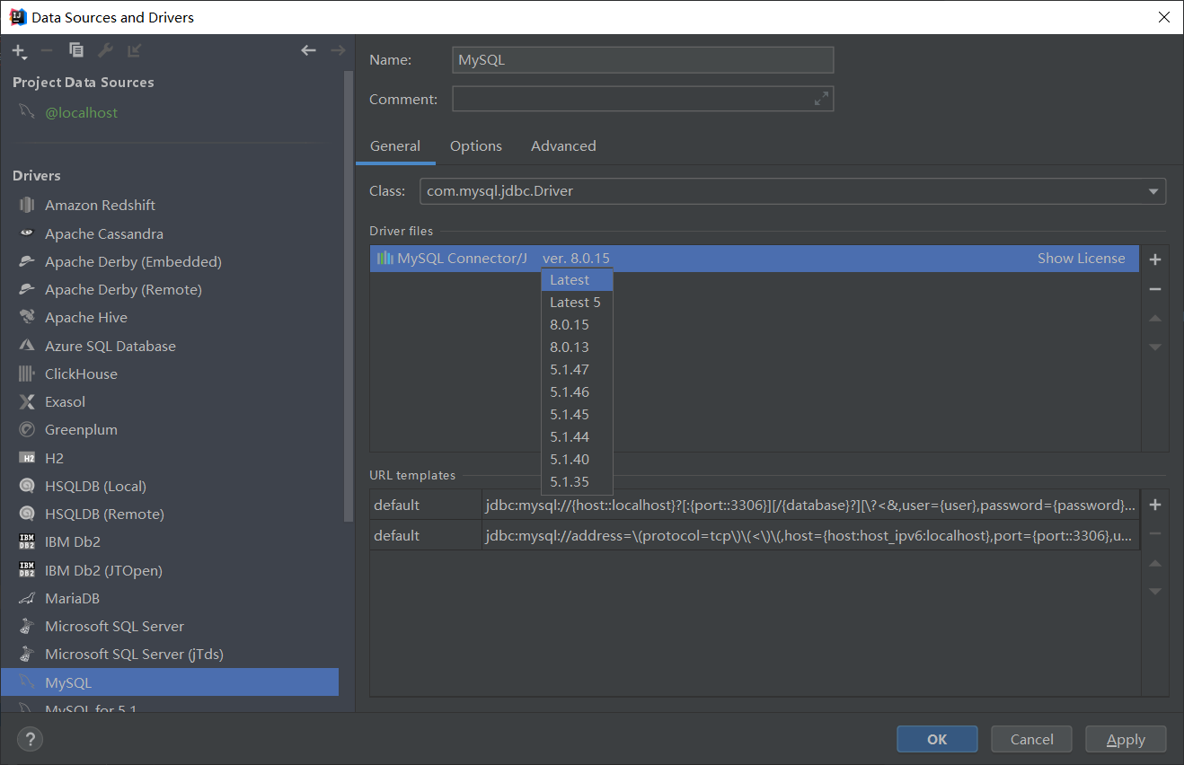This screenshot has width=1184, height=765.
Task: Click the ver. 8.0.15 version selector
Action: click(576, 259)
